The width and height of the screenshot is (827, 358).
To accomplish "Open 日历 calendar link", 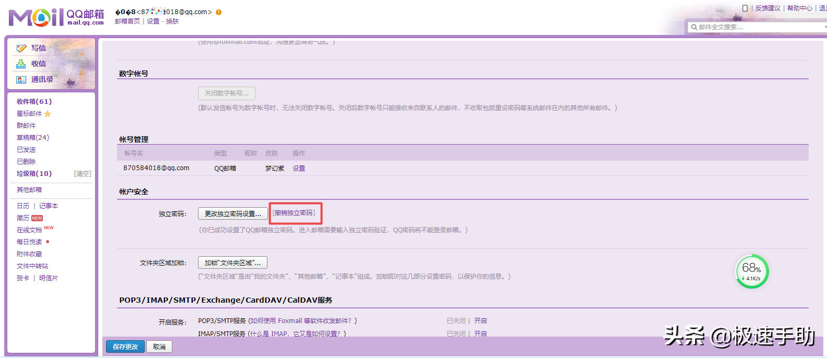I will coord(23,206).
